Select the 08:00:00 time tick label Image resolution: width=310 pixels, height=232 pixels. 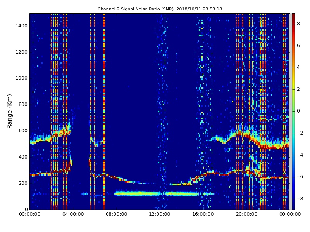(116, 215)
